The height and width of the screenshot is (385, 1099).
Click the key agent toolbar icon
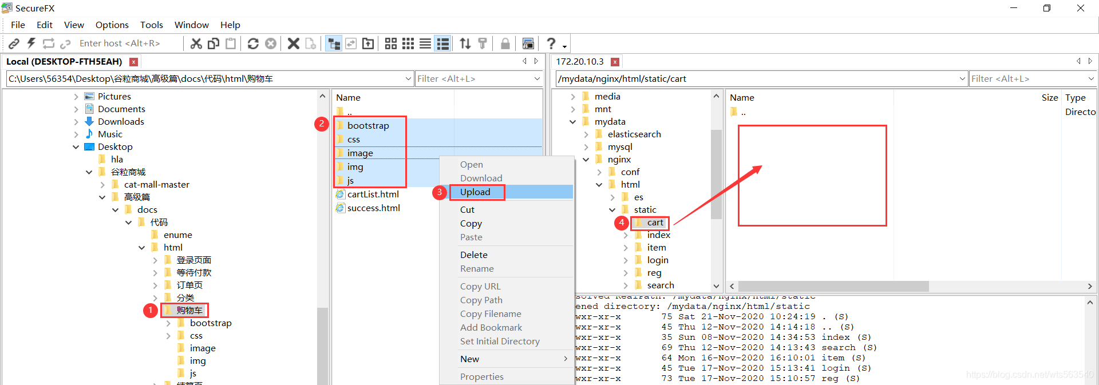tap(483, 43)
